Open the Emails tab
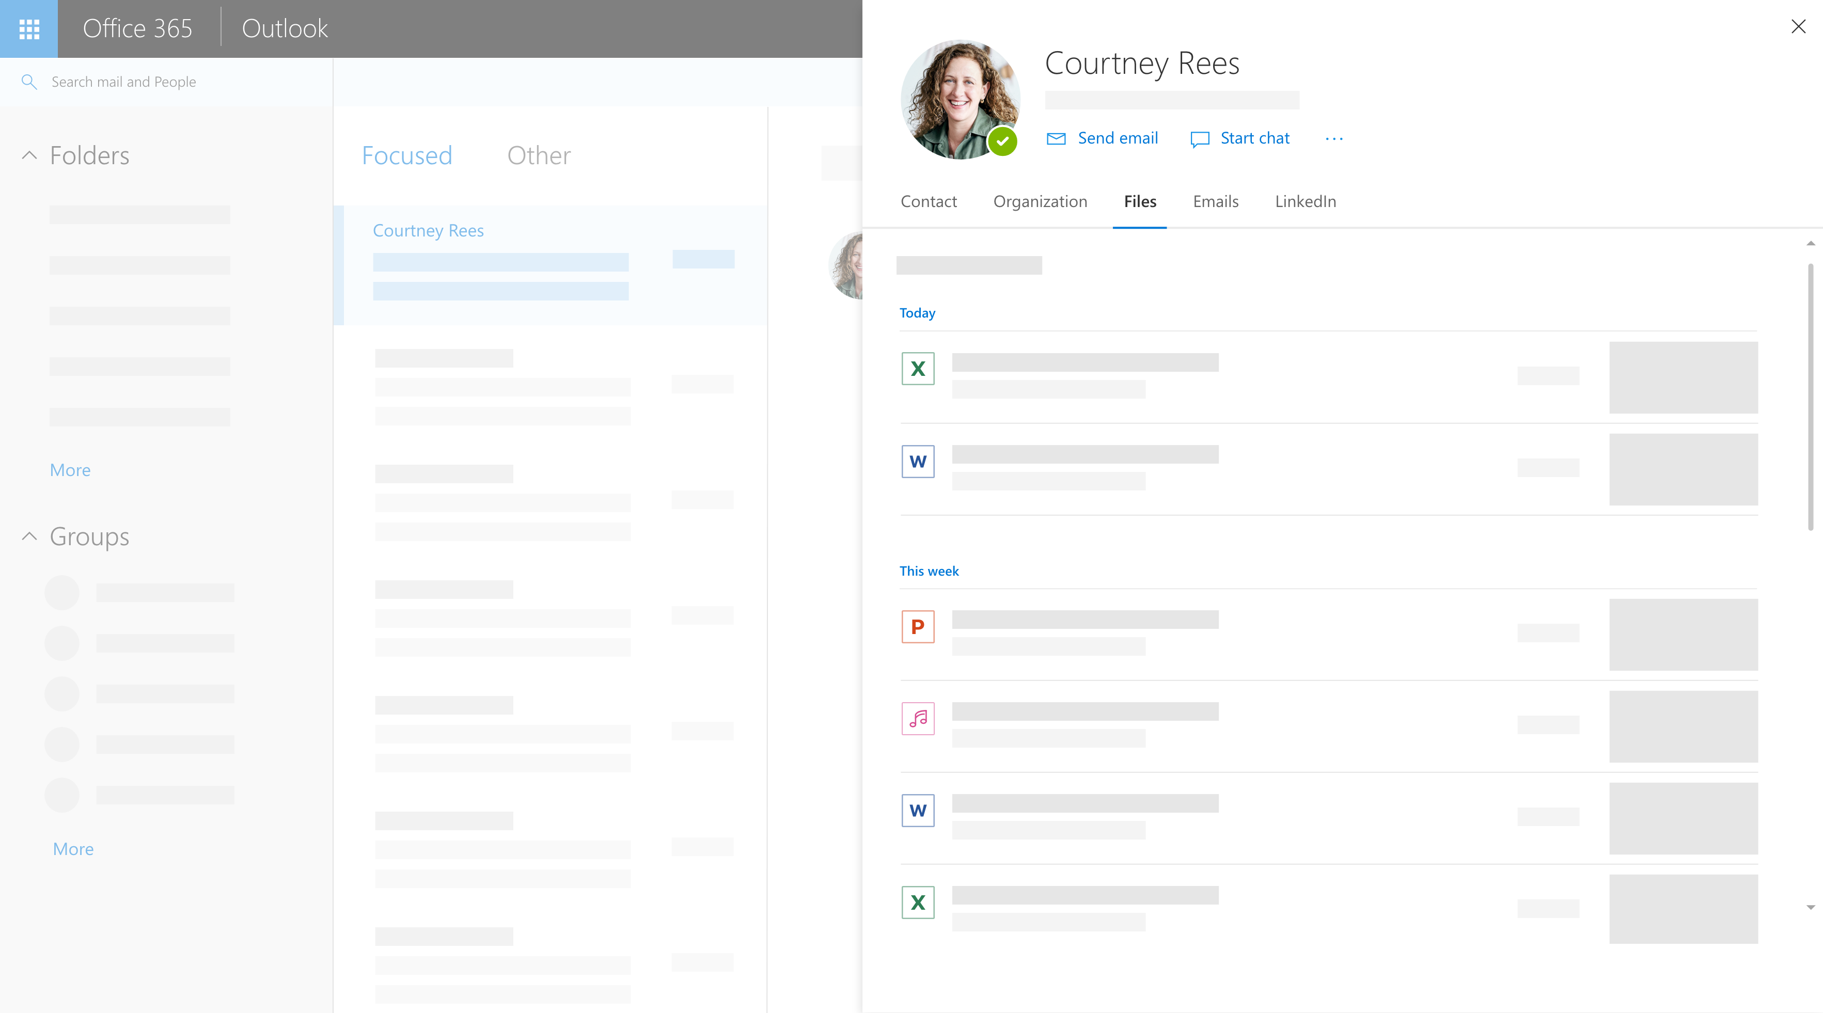The height and width of the screenshot is (1013, 1823). coord(1215,201)
